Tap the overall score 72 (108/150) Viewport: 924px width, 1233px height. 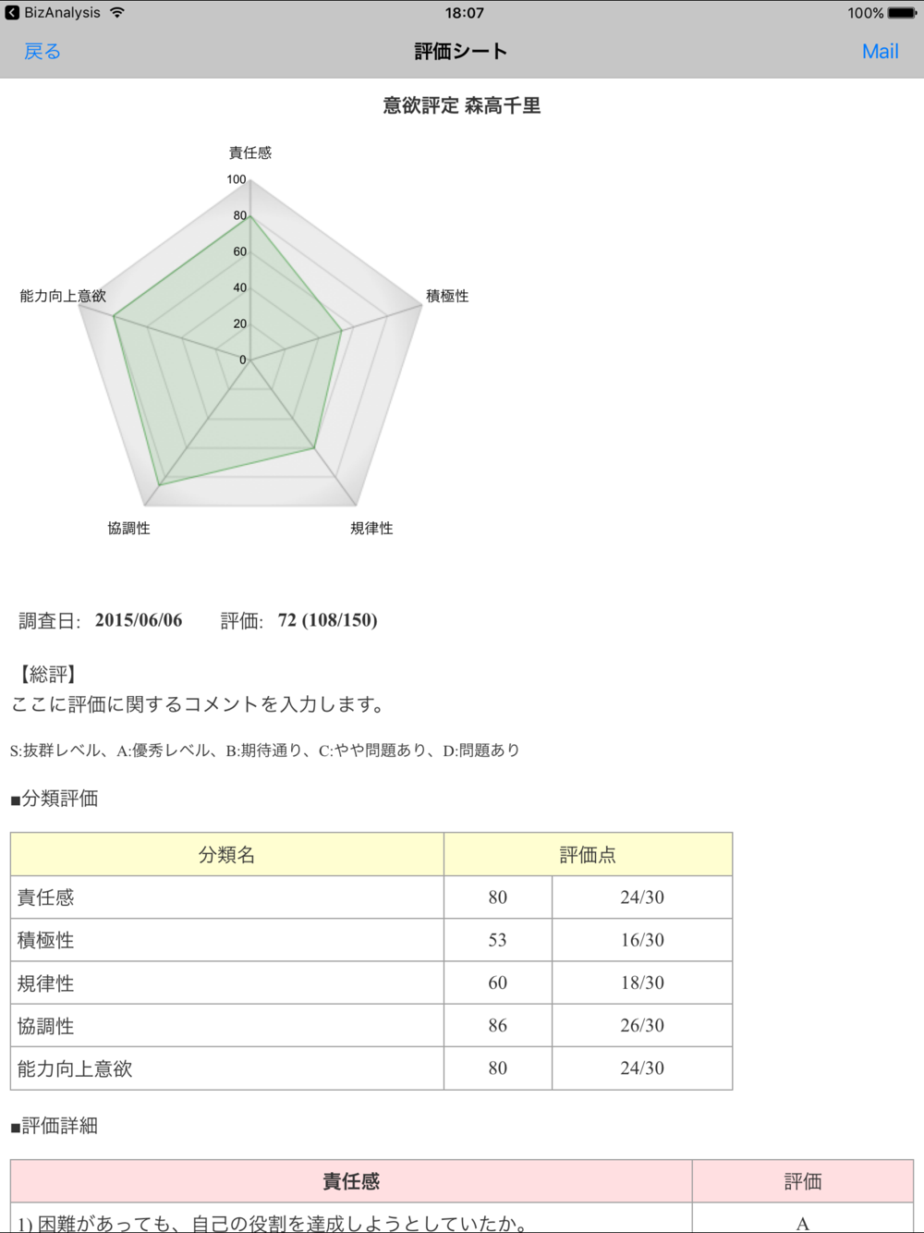328,620
